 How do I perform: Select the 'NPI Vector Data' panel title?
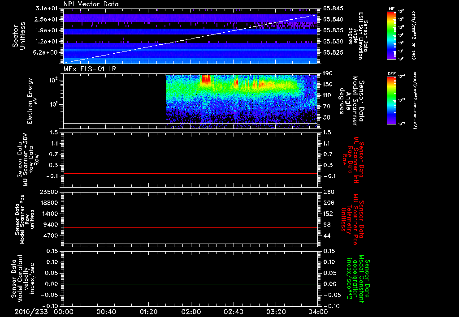[x=91, y=4]
